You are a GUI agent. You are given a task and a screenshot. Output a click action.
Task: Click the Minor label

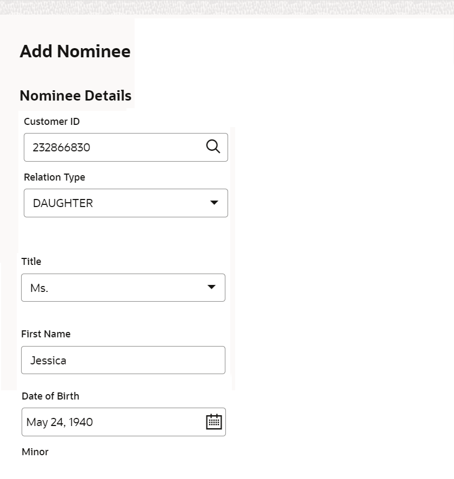(35, 452)
